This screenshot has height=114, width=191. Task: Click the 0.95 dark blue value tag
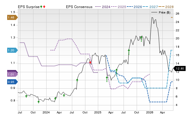point(13,82)
